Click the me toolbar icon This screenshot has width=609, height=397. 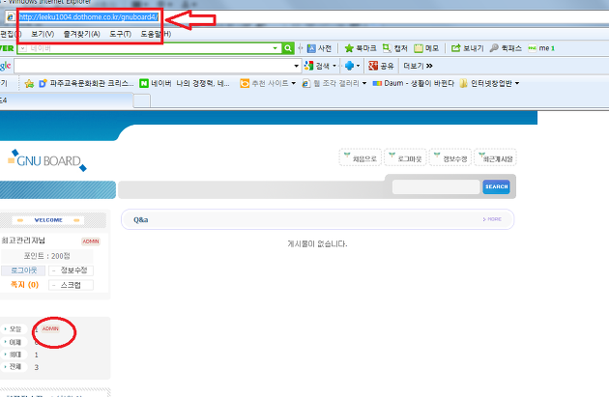click(541, 48)
